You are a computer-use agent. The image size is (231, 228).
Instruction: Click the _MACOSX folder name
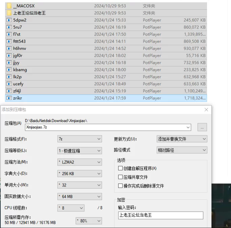[24, 6]
